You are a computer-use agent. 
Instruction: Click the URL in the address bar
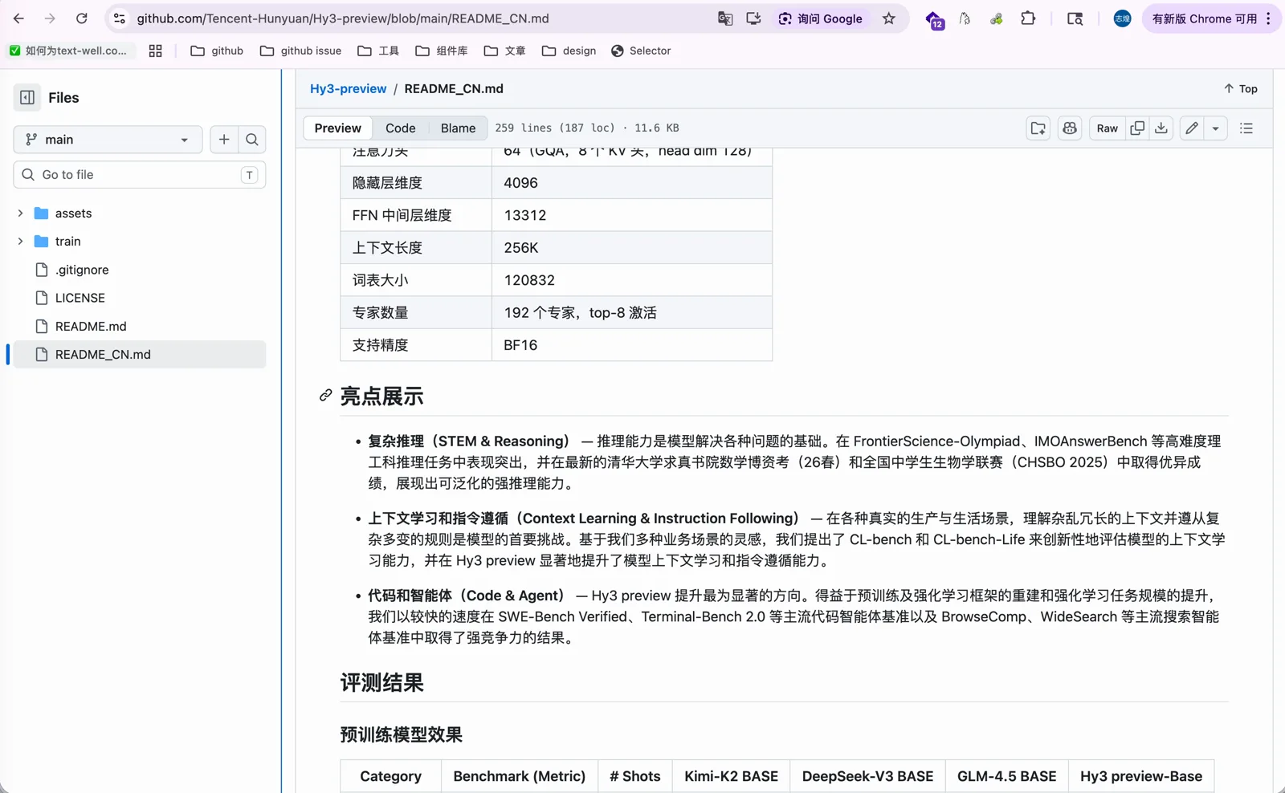point(343,18)
